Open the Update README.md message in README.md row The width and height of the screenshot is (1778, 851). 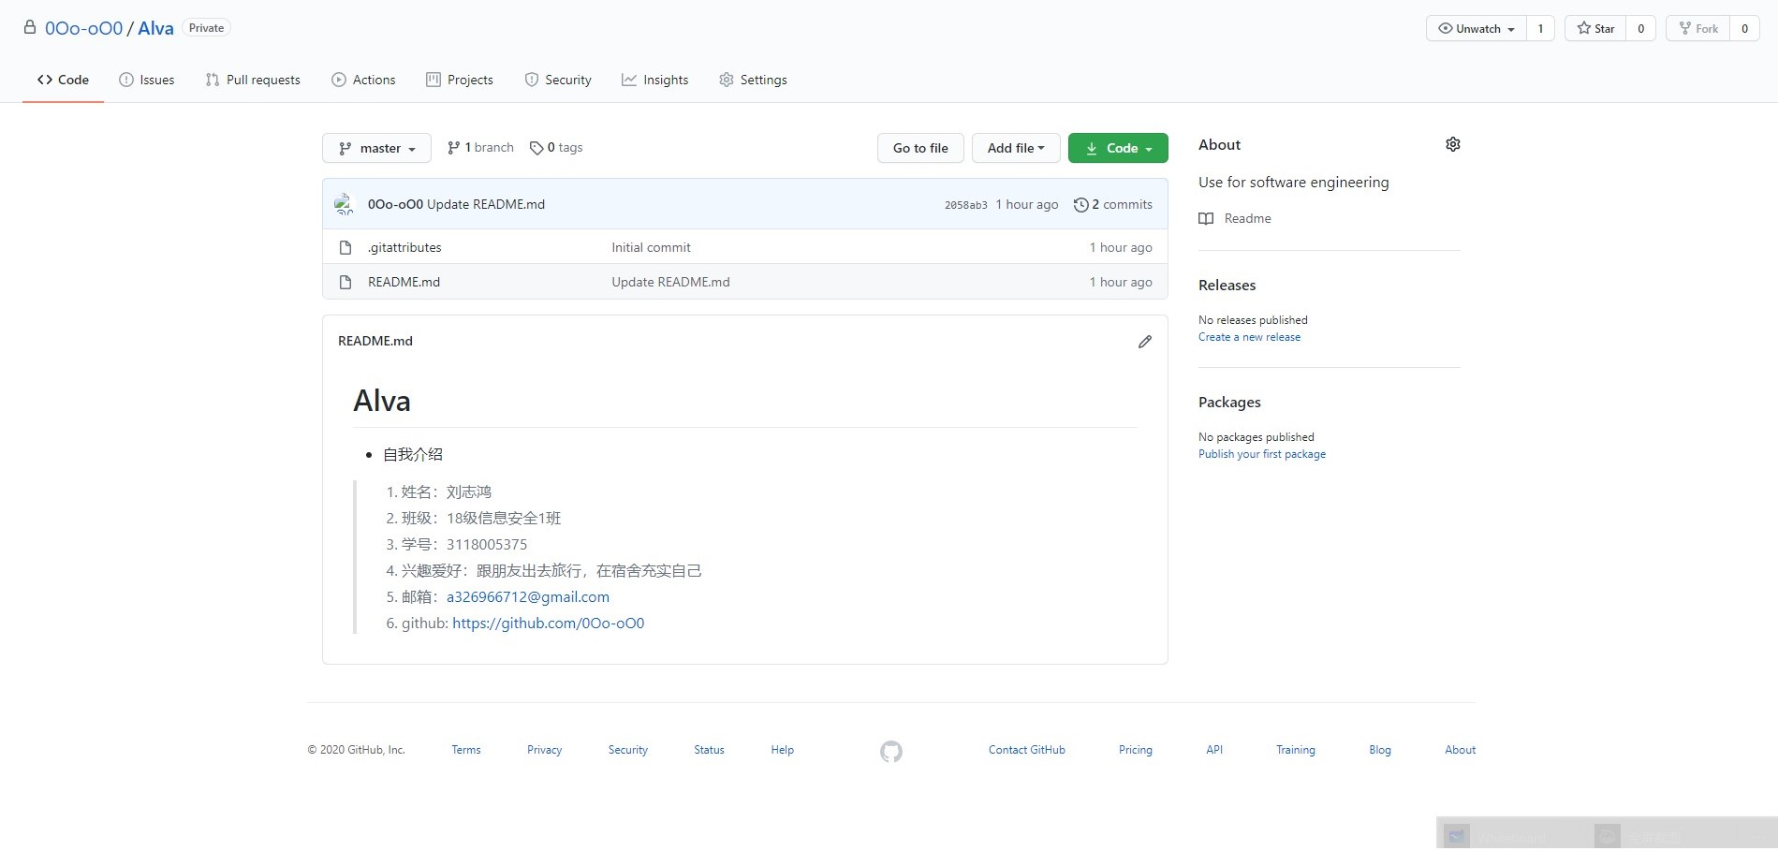(670, 282)
